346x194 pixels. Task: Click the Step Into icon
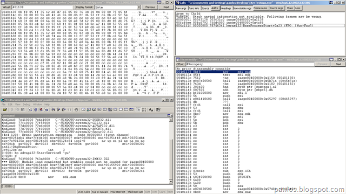point(53,109)
